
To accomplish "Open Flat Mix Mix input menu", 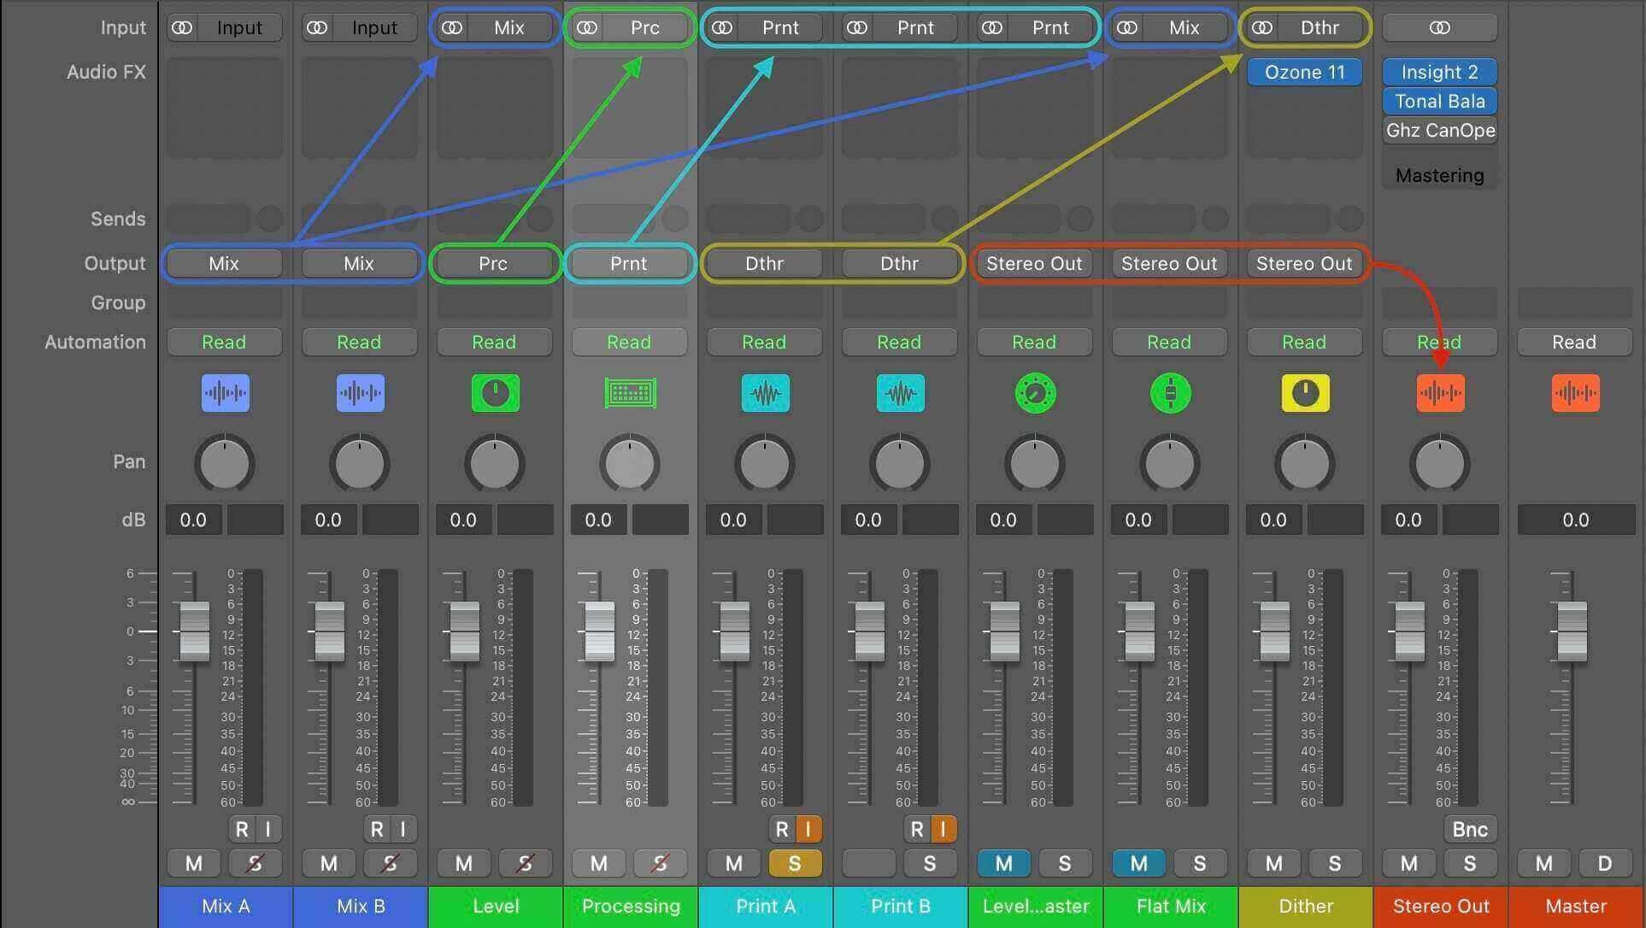I will click(1185, 27).
